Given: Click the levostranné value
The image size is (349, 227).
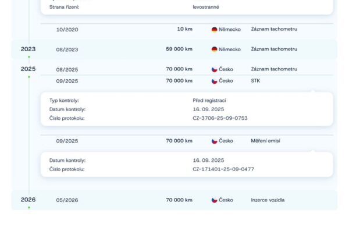Looking at the screenshot, I should 206,7.
